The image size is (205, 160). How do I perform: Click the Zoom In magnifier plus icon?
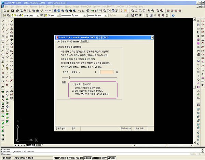tap(149, 11)
